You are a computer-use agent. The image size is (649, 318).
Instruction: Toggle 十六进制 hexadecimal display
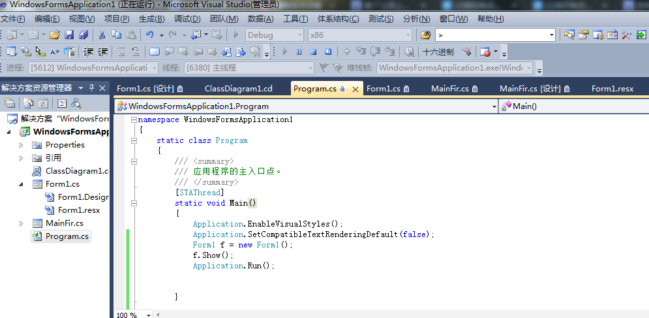click(438, 52)
